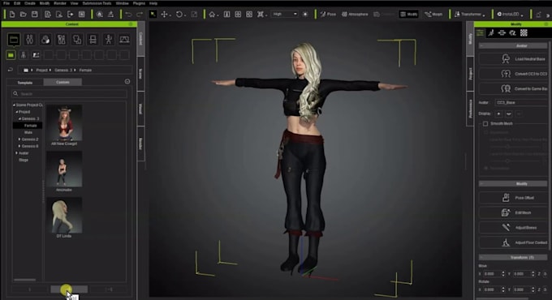Image resolution: width=552 pixels, height=300 pixels.
Task: Open the Create menu
Action: 30,3
